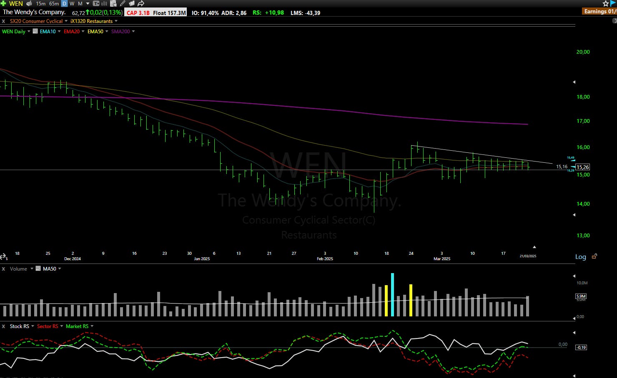The height and width of the screenshot is (378, 617).
Task: Click the 15,16 horizontal line price label
Action: (562, 167)
